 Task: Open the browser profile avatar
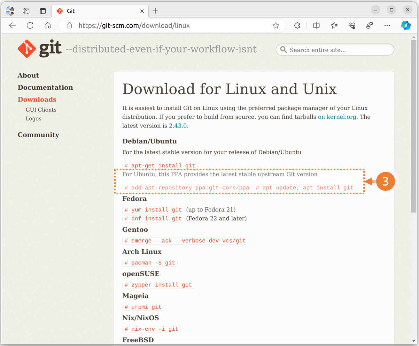[x=10, y=11]
